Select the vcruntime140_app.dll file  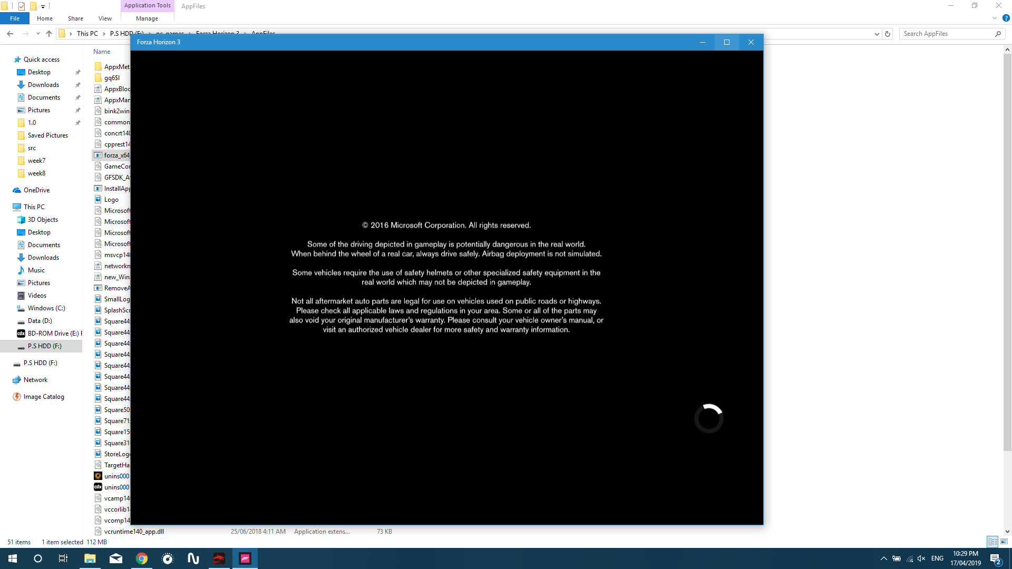pos(134,531)
